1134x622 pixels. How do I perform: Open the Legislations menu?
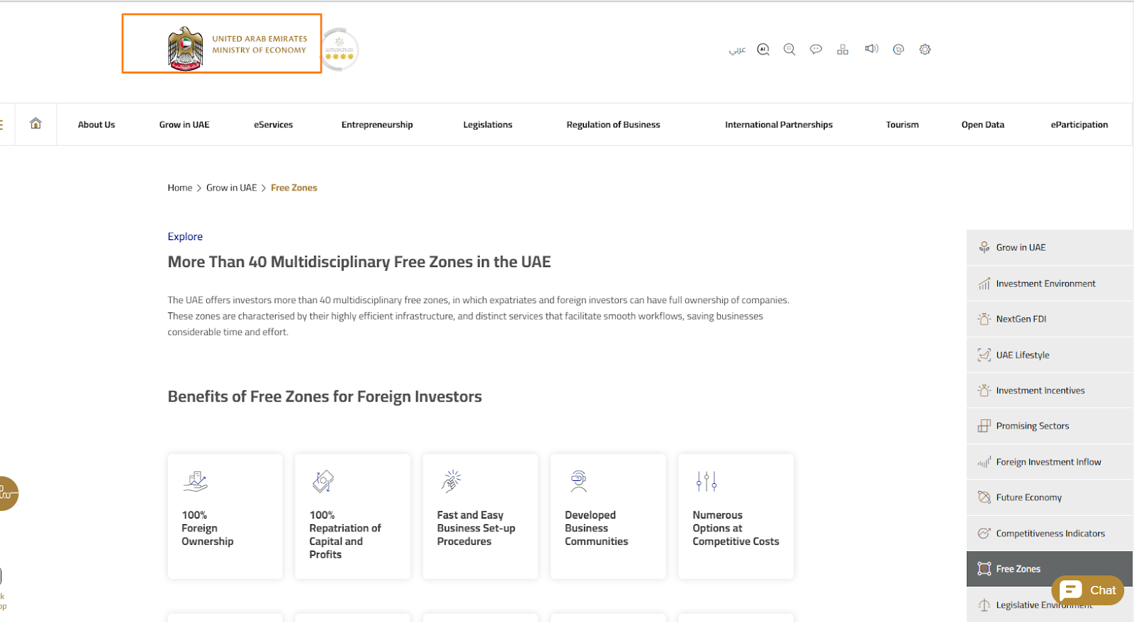click(x=488, y=125)
